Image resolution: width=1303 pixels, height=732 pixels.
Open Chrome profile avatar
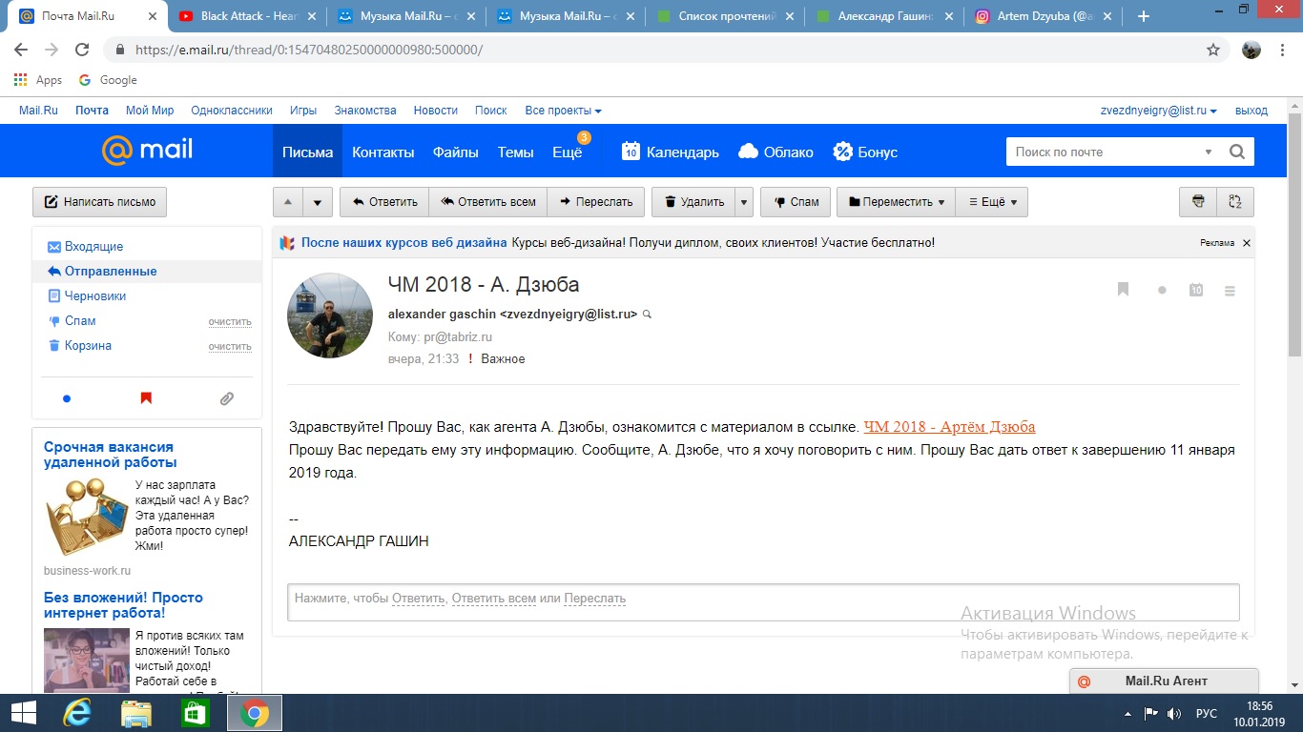click(x=1251, y=50)
